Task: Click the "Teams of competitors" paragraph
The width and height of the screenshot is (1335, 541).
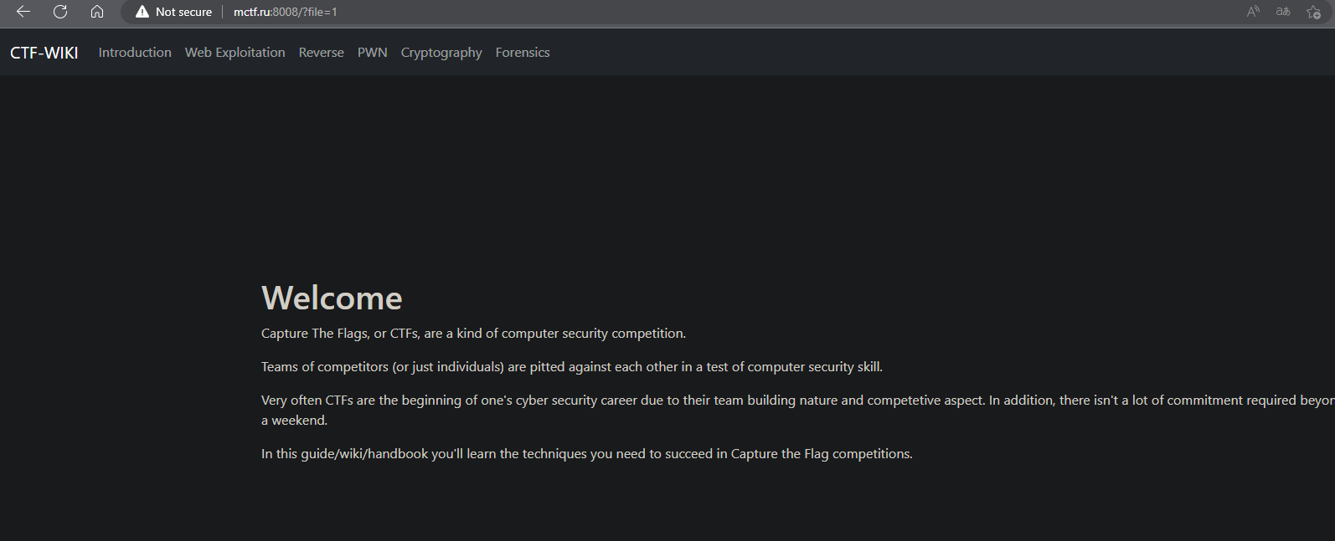Action: (x=571, y=367)
